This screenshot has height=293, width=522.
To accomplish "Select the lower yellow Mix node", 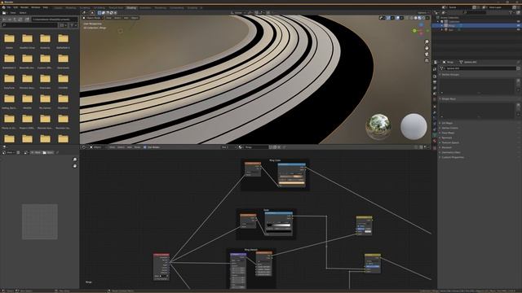I will click(373, 264).
